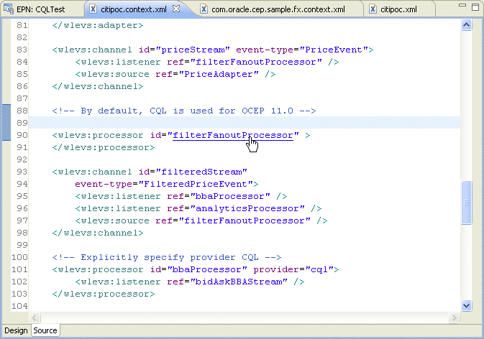Place cursor on empty line 89
Image resolution: width=484 pixels, height=339 pixels.
pos(245,123)
